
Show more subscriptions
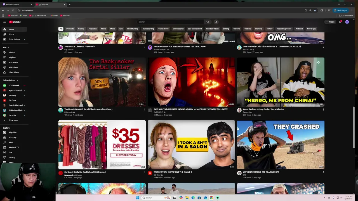coord(13,120)
